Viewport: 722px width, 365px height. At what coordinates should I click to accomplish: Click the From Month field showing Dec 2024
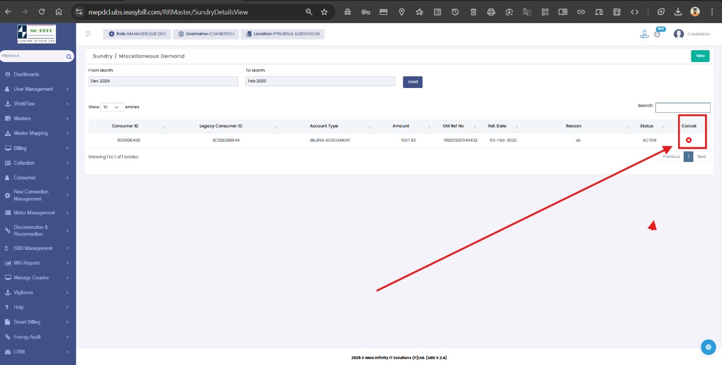coord(163,81)
